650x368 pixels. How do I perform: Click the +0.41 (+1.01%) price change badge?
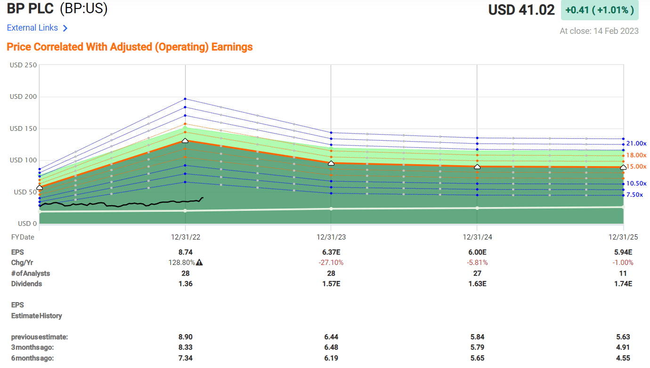click(600, 10)
